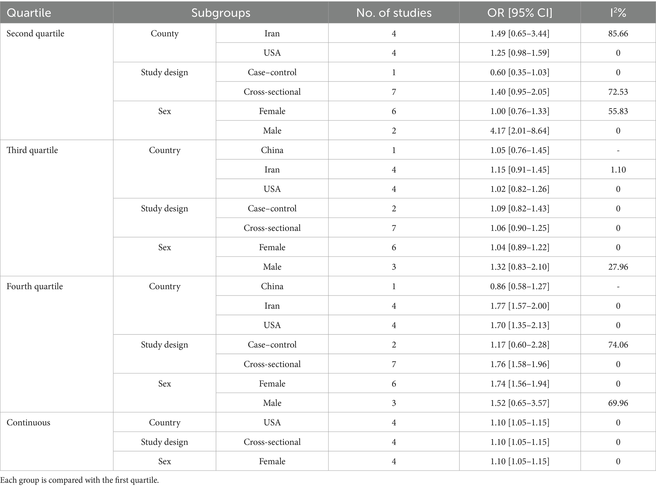656x487 pixels.
Task: Select the 0.86 [0.58–1.27] odds ratio cell
Action: coord(520,287)
